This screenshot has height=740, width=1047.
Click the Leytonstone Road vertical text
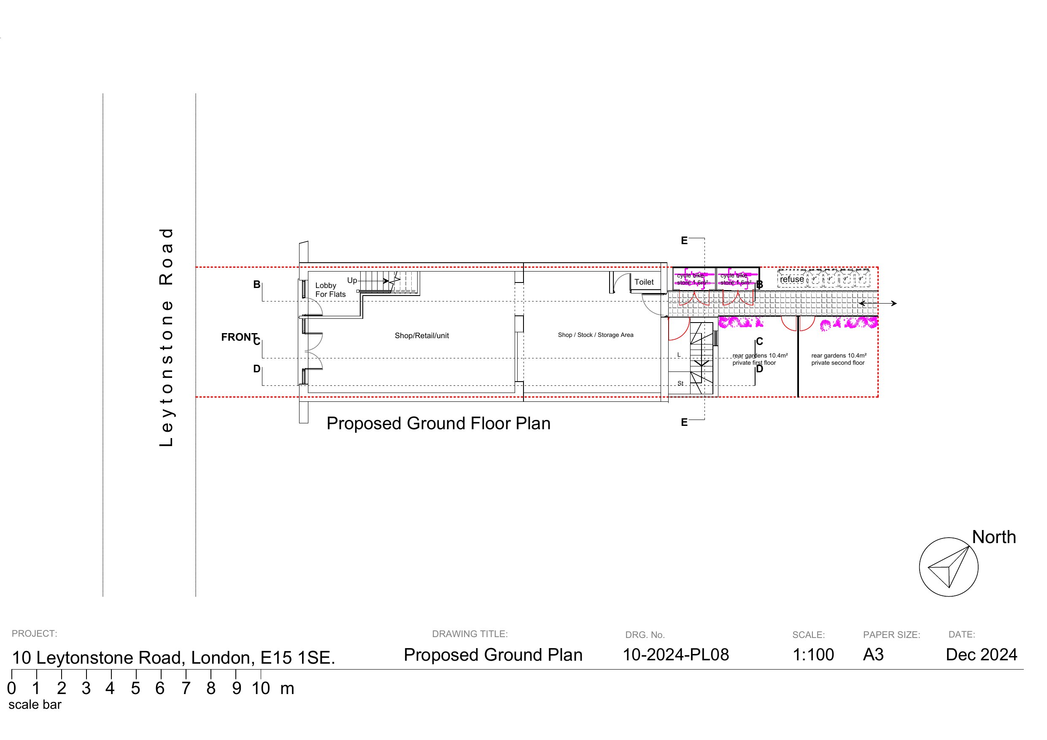(x=166, y=337)
